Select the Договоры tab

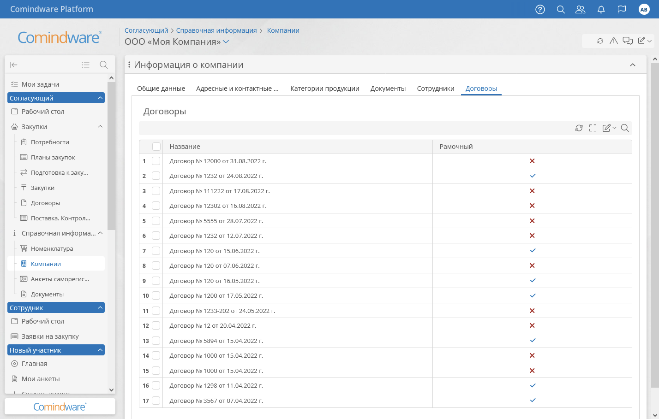point(481,89)
